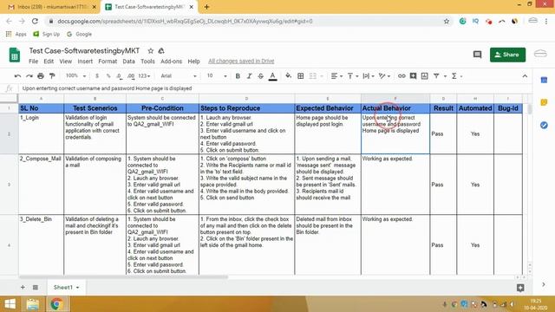
Task: Add a new sheet with plus icon
Action: [x=23, y=287]
